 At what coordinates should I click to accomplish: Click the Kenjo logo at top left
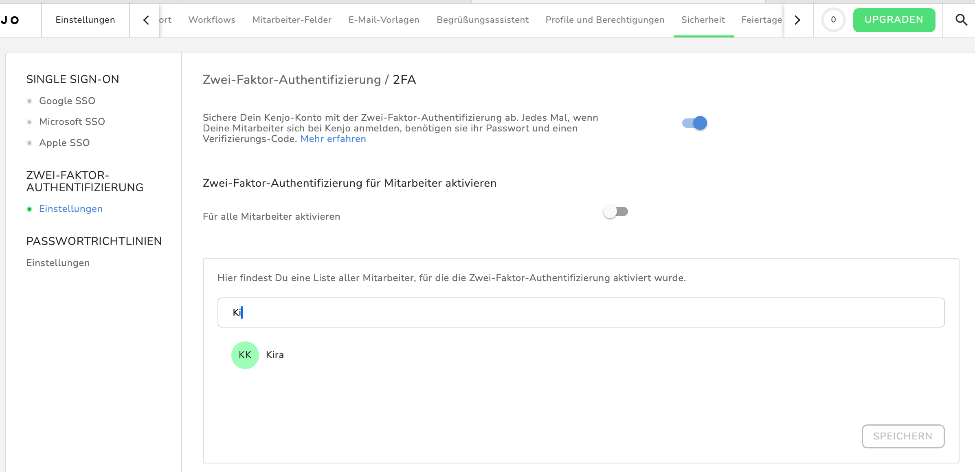(x=10, y=20)
